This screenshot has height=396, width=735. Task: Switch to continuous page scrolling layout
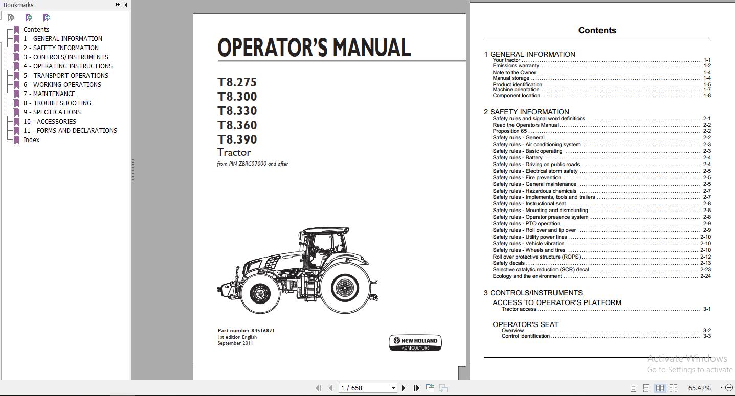tap(646, 388)
